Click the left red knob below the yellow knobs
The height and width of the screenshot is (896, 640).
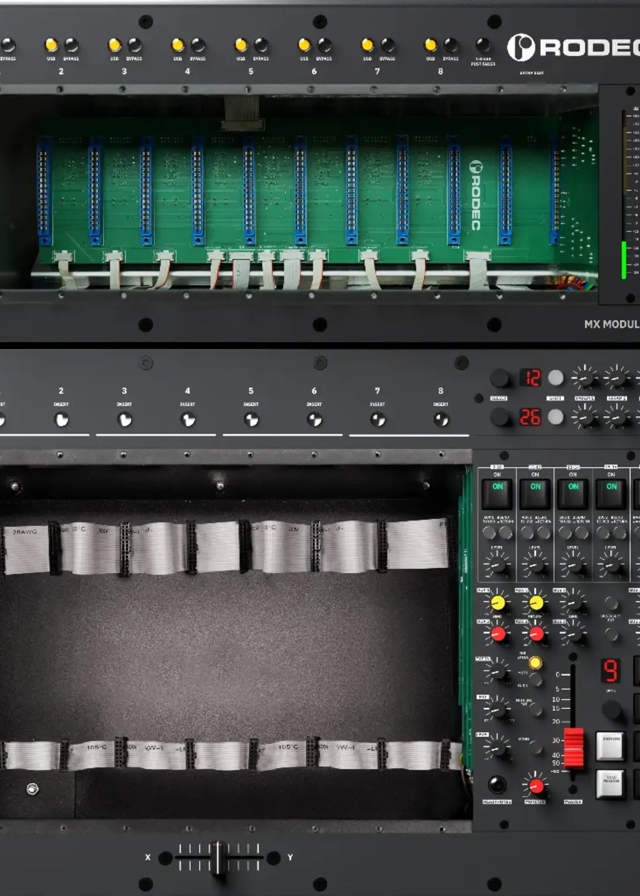point(498,634)
